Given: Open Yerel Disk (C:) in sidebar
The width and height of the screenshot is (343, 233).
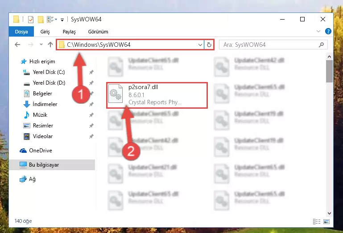Looking at the screenshot, I should [49, 72].
